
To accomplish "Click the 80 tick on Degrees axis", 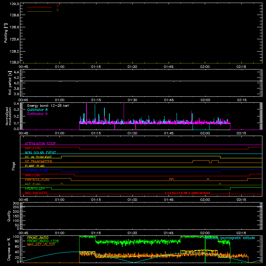I will click(17, 241).
